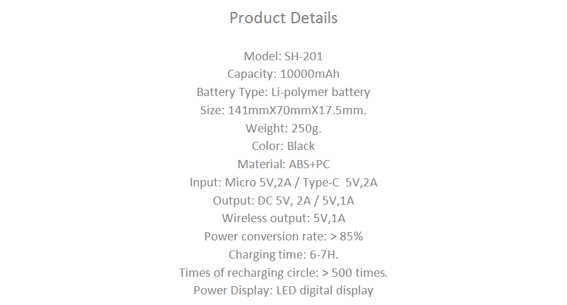Click the Product Details heading
Viewport: 567px width, 305px height.
(284, 18)
